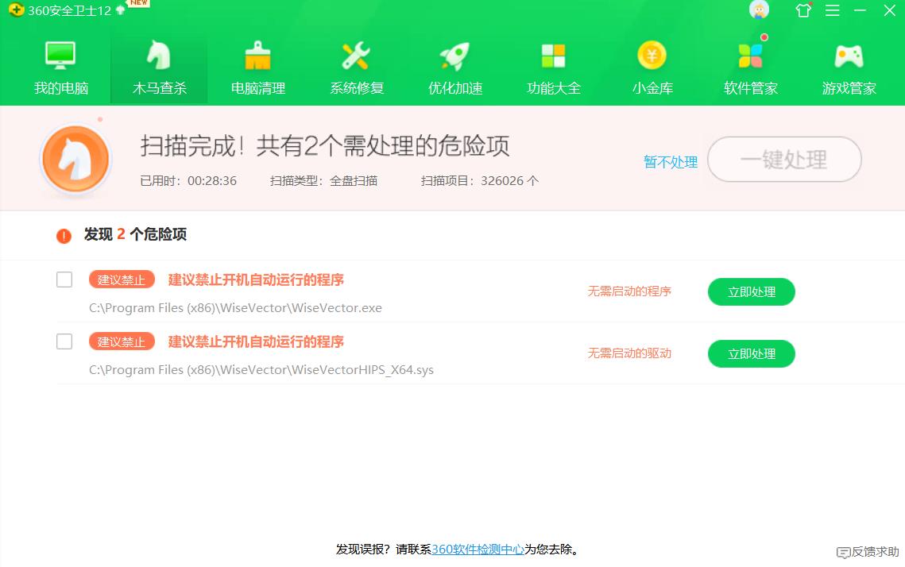Click the 无需启动的程序 label
The image size is (905, 567).
[x=629, y=291]
